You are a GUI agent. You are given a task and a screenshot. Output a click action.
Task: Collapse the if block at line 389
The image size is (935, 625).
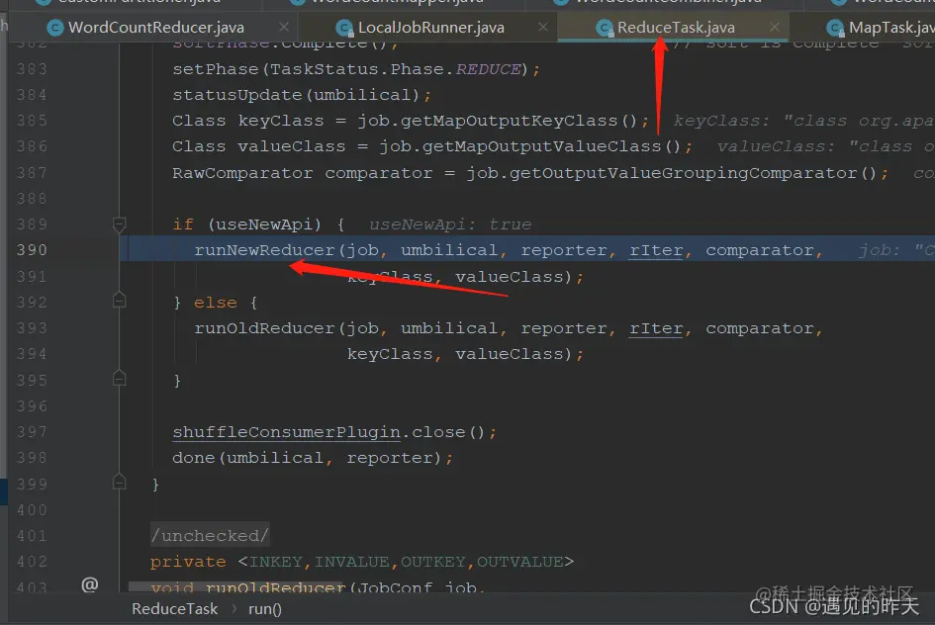pos(120,224)
